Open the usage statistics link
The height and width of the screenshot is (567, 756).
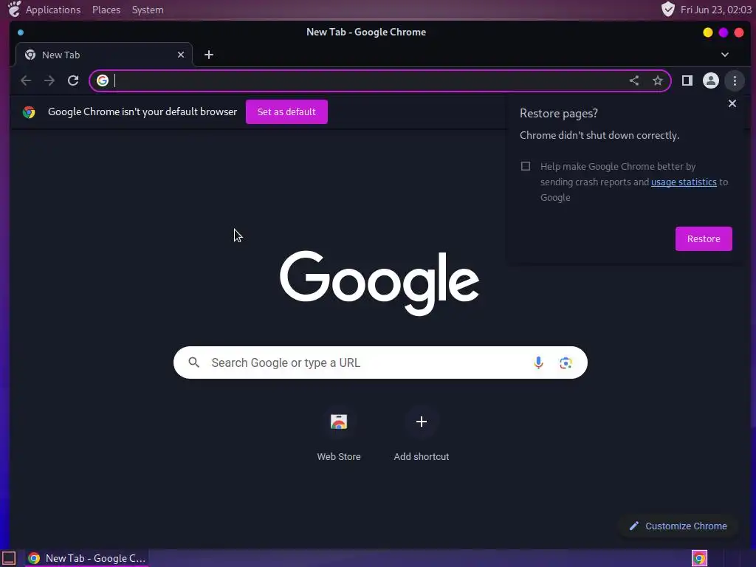[x=684, y=182]
